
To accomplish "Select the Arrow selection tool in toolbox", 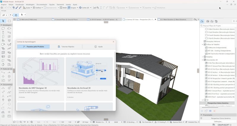I will coord(3,21).
